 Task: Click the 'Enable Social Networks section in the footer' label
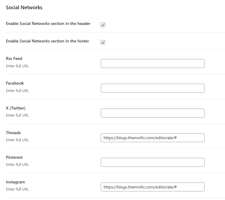click(x=47, y=41)
